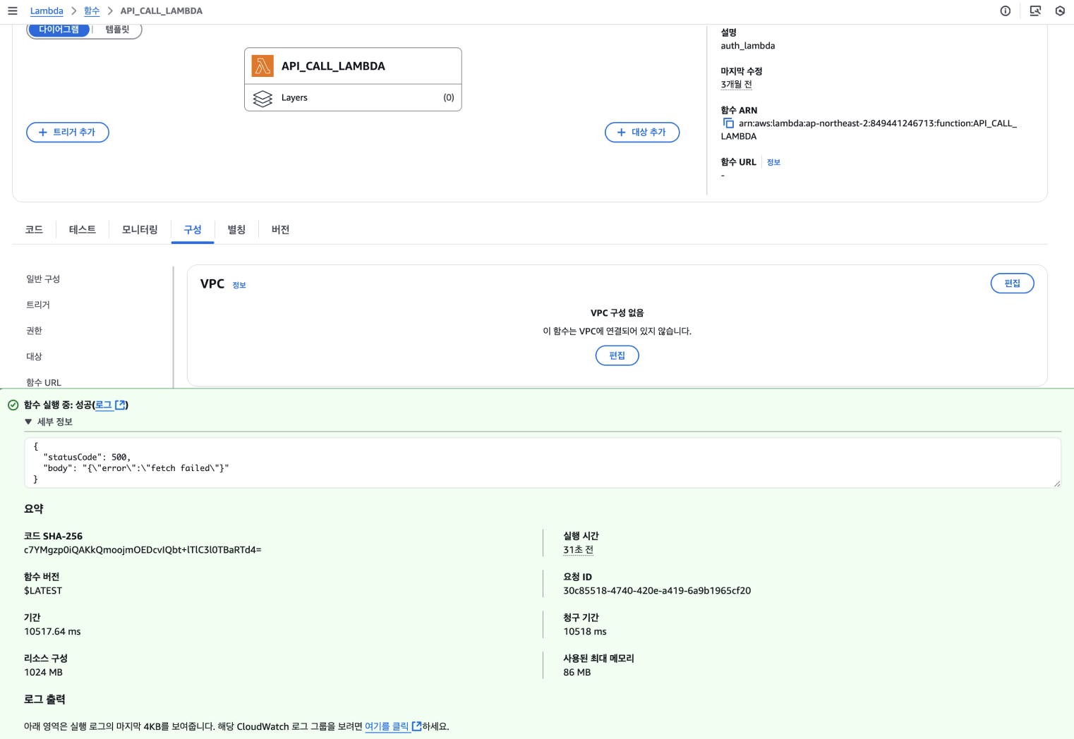1074x739 pixels.
Task: Click the 31초 전 execution time value
Action: tap(578, 550)
